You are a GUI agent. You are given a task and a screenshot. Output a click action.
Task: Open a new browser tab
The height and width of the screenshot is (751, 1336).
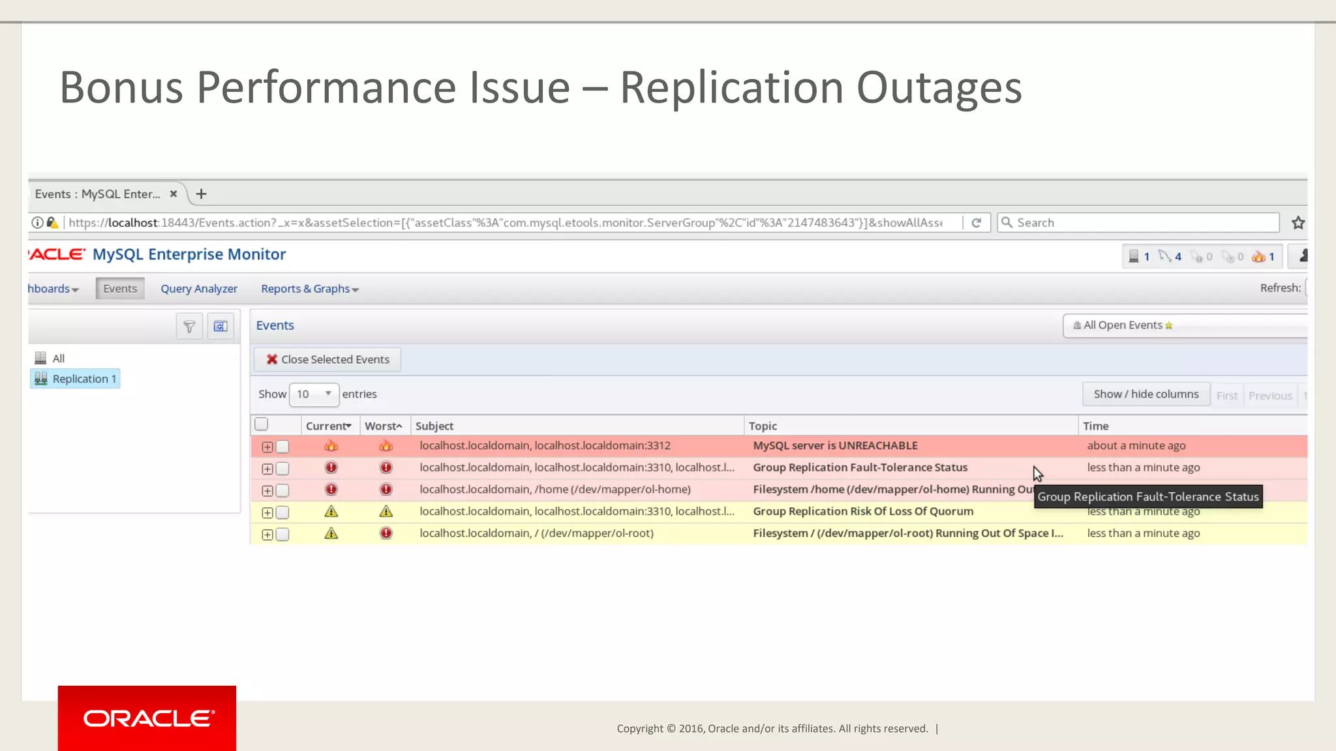(x=202, y=194)
